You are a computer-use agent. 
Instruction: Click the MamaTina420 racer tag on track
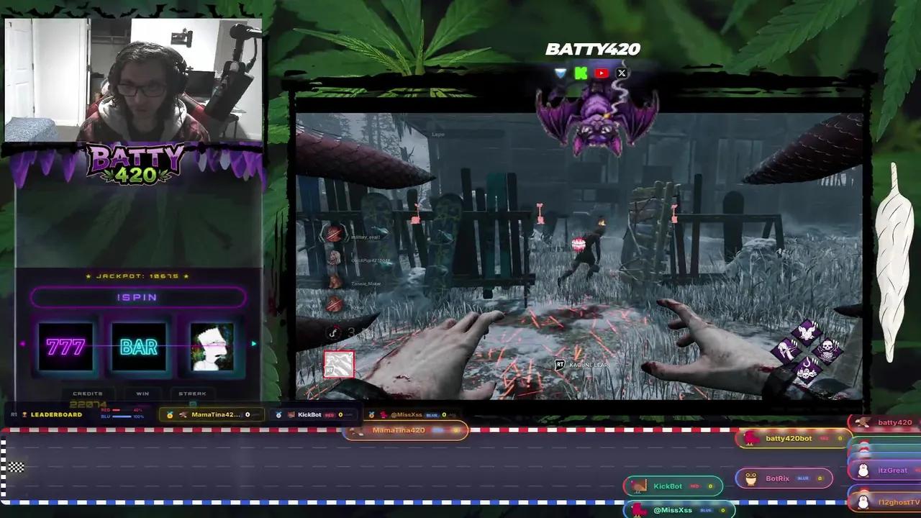click(x=406, y=430)
